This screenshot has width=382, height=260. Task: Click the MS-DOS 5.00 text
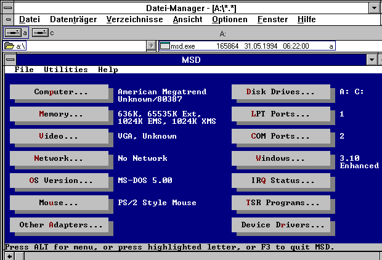tap(145, 181)
